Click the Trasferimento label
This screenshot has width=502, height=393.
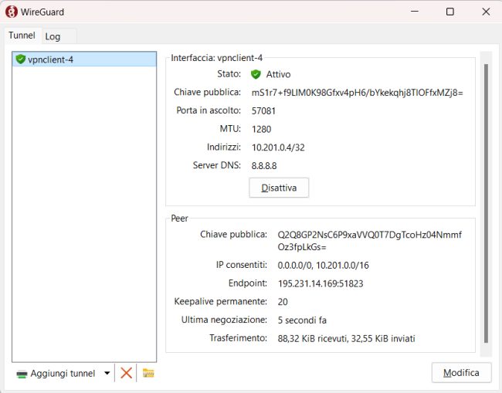click(238, 338)
